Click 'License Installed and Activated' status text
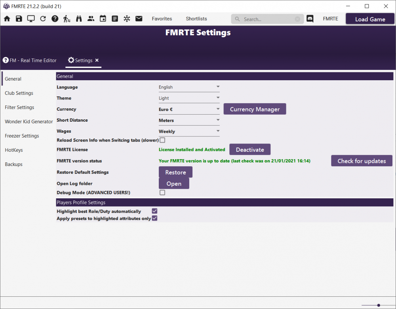The image size is (396, 309). click(x=192, y=149)
